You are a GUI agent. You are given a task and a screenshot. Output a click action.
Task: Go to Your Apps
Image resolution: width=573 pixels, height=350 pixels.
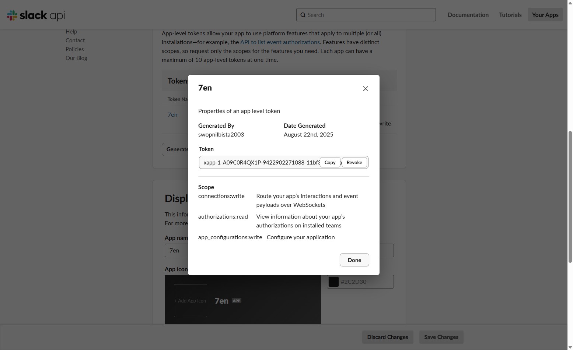pos(545,15)
